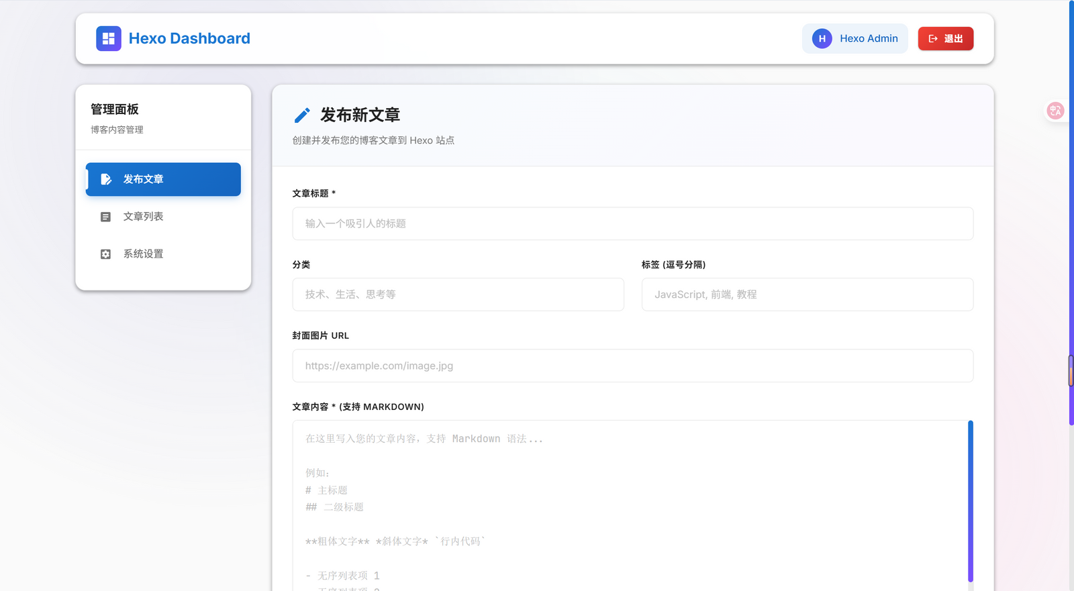Click the 文章列表 list icon

click(105, 217)
